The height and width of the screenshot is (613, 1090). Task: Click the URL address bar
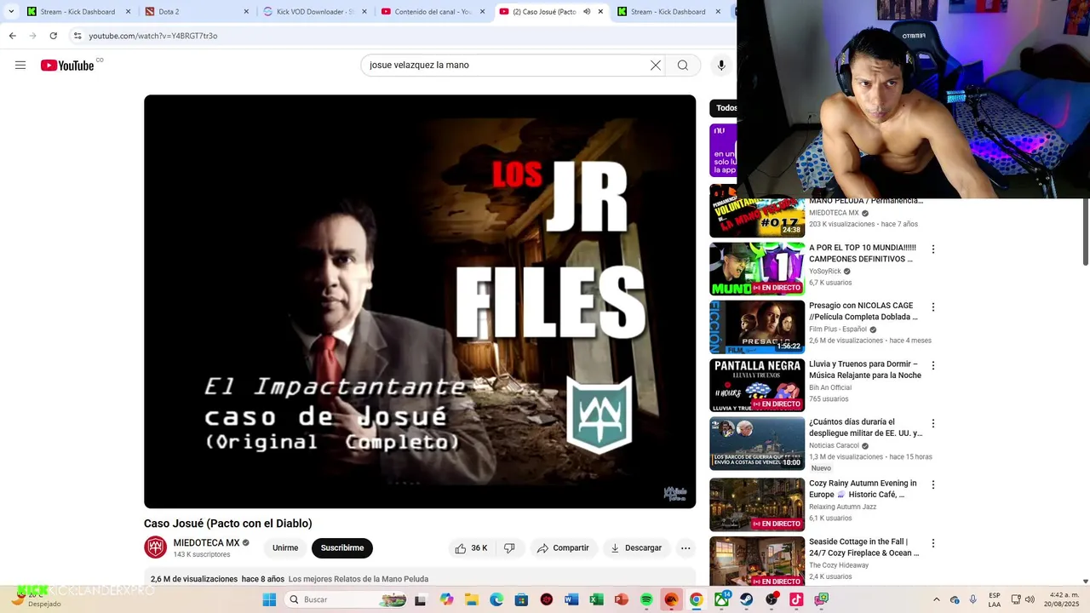400,36
